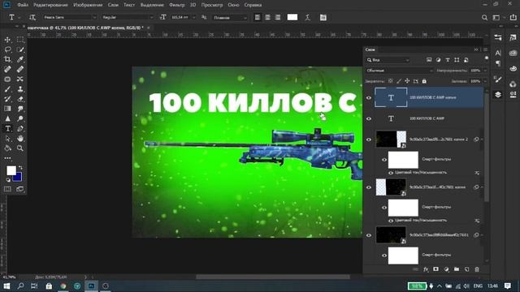Image resolution: width=520 pixels, height=292 pixels.
Task: Select the Eyedropper tool
Action: [20, 59]
